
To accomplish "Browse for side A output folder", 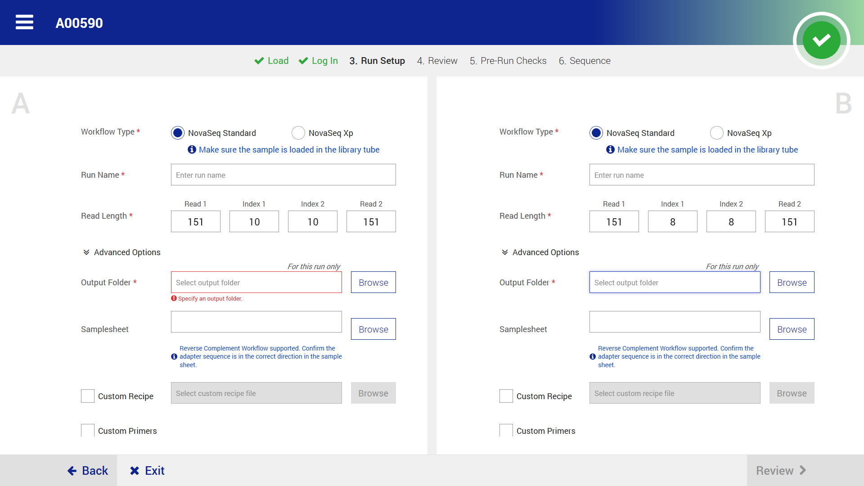I will coord(373,282).
